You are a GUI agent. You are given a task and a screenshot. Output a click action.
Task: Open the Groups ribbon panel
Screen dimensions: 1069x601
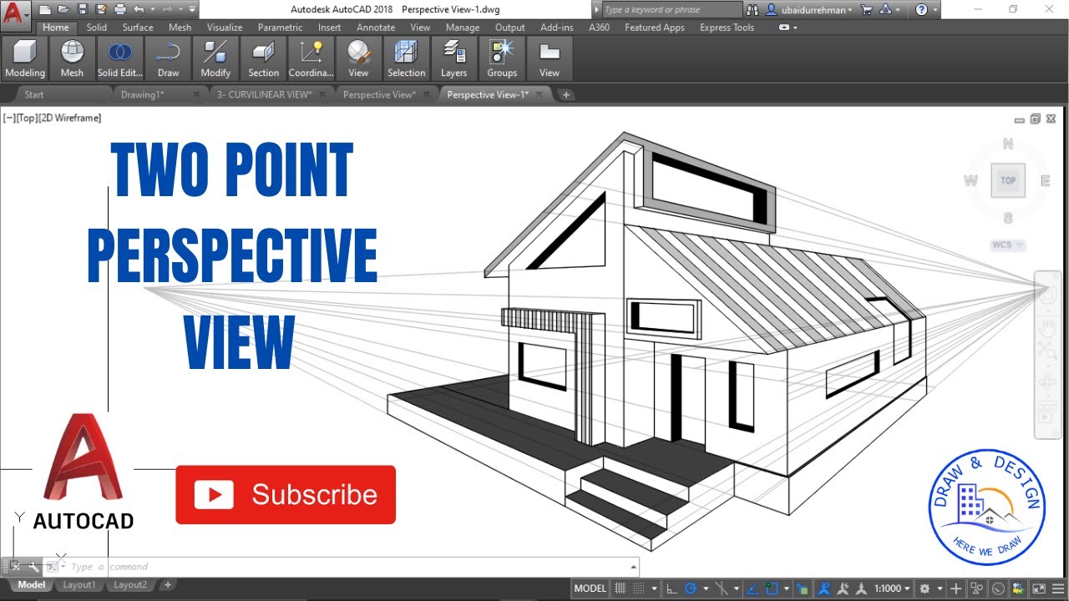point(502,58)
